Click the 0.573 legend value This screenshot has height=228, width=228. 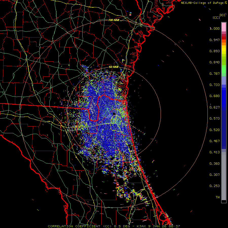(215, 119)
